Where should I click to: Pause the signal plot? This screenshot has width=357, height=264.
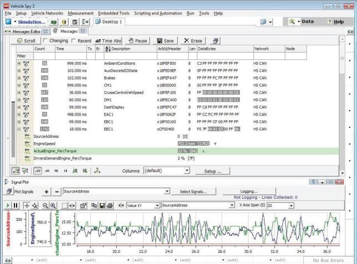[16, 205]
